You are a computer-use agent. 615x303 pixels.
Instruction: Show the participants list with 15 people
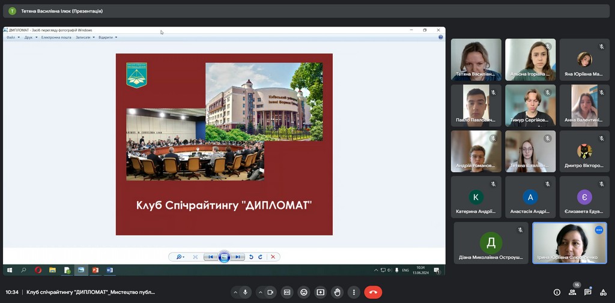[572, 292]
